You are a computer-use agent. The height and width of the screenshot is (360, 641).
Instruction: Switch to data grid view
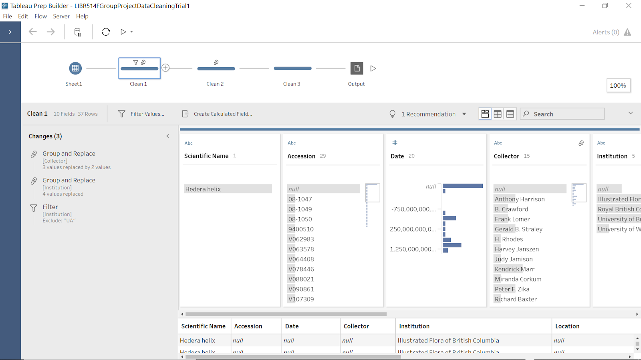click(498, 114)
